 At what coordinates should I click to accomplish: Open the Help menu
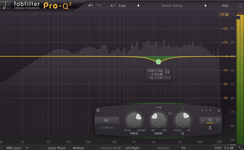pyautogui.click(x=225, y=6)
